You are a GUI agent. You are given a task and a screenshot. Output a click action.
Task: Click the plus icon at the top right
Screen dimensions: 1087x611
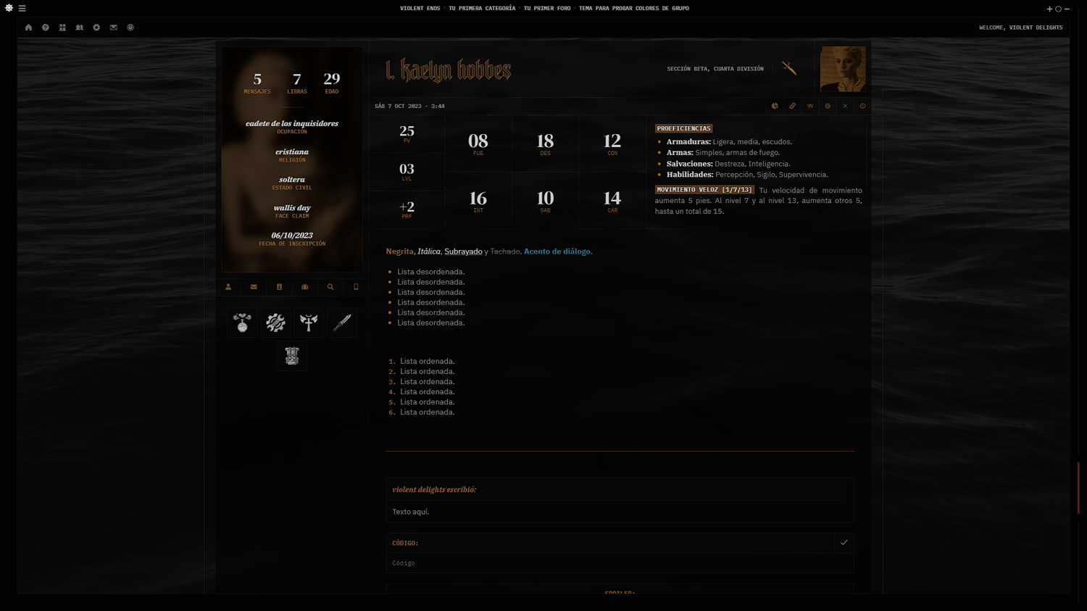1049,9
